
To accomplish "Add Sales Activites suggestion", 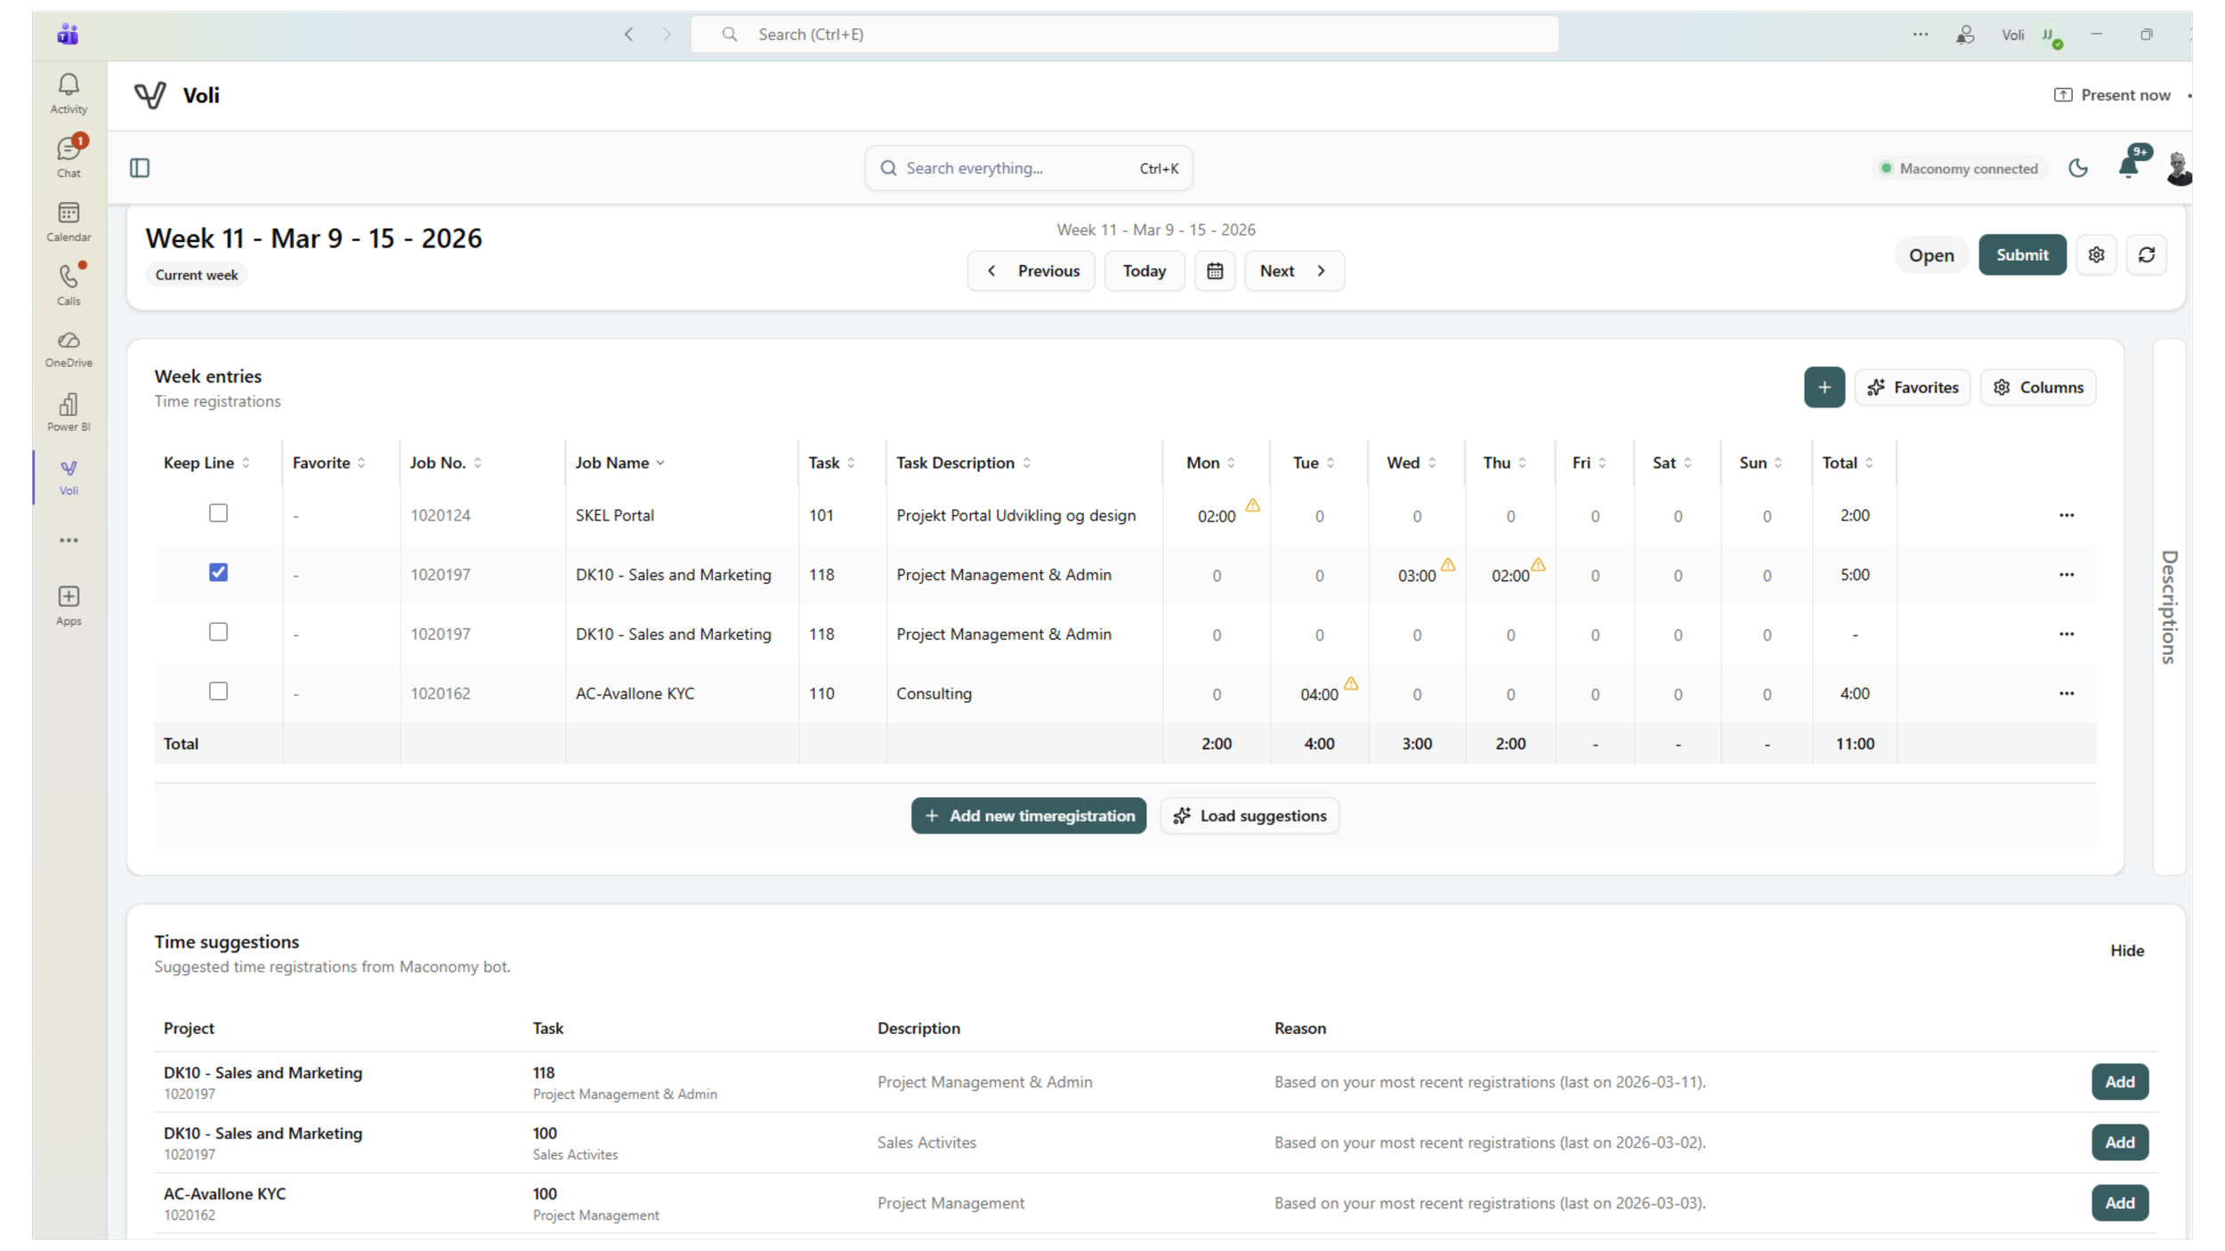I will click(x=2119, y=1142).
